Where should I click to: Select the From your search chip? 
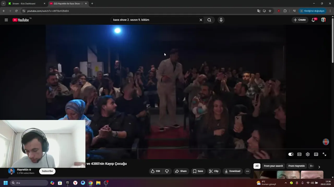pos(273,166)
